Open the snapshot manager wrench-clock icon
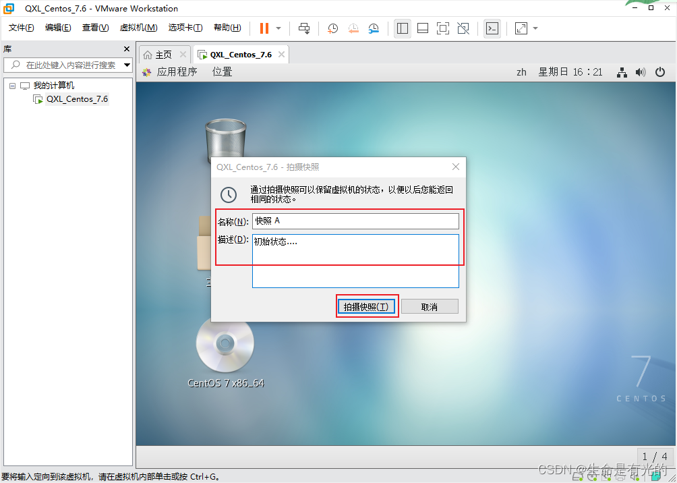 point(374,28)
